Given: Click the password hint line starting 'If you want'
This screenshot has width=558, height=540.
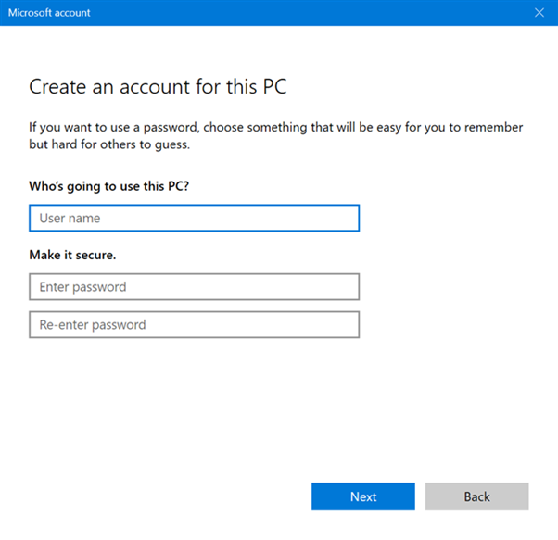Looking at the screenshot, I should (275, 127).
